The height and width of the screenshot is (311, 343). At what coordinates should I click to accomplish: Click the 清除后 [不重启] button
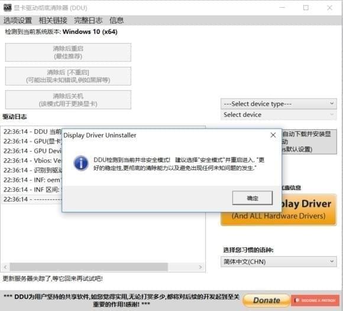(68, 76)
